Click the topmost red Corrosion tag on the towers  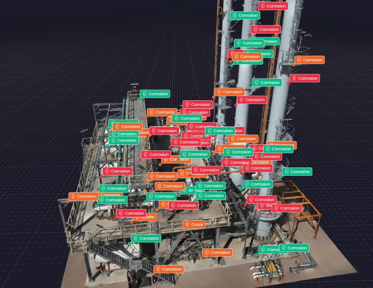click(273, 6)
